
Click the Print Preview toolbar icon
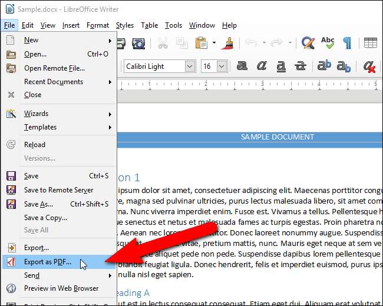(x=138, y=43)
